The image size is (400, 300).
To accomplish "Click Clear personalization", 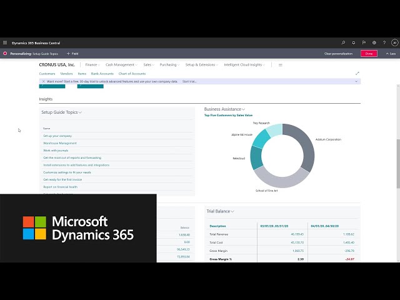I will (337, 54).
